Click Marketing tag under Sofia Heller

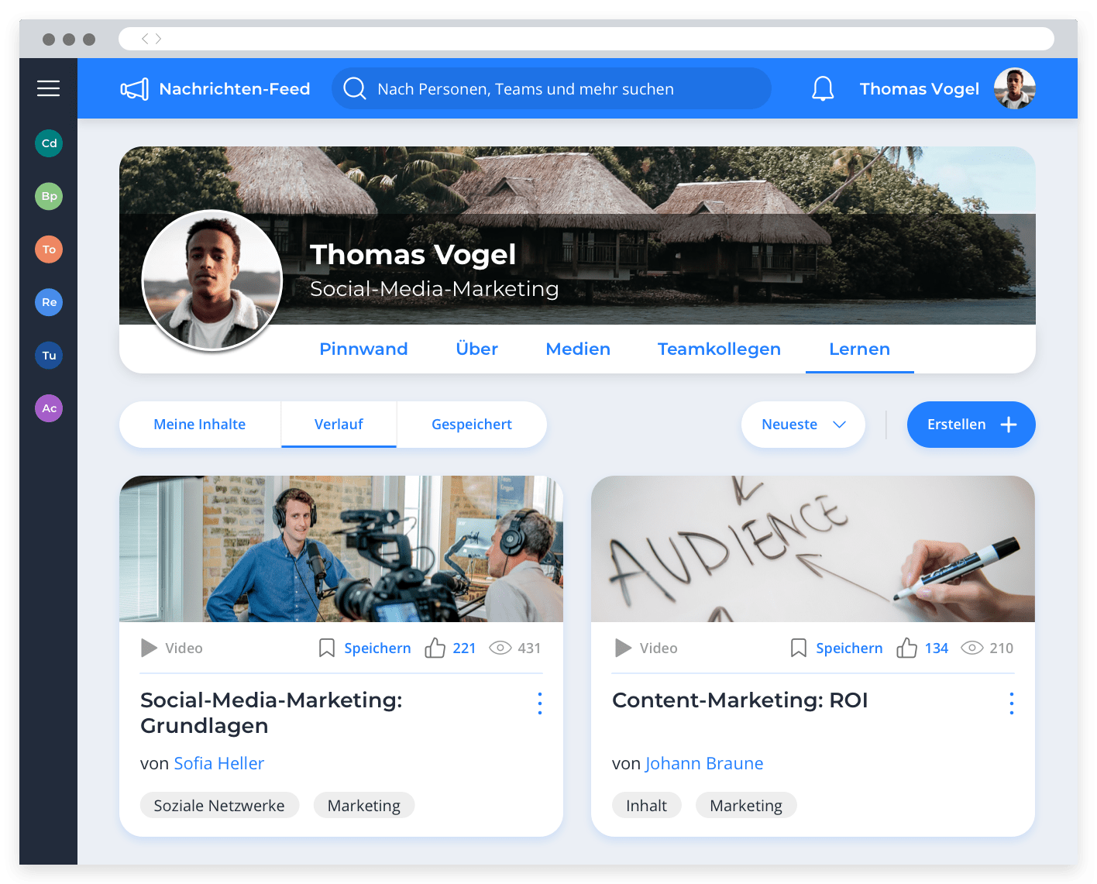[364, 806]
